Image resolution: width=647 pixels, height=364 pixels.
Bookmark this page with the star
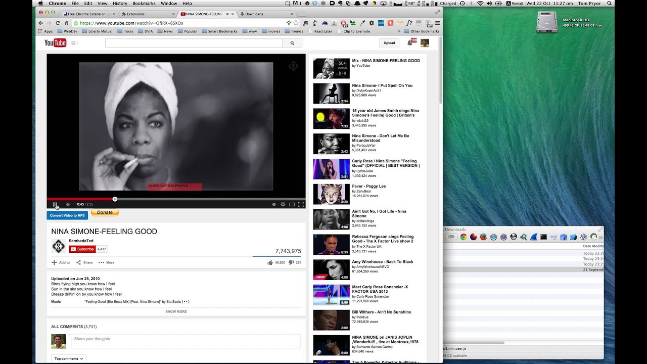[x=296, y=23]
